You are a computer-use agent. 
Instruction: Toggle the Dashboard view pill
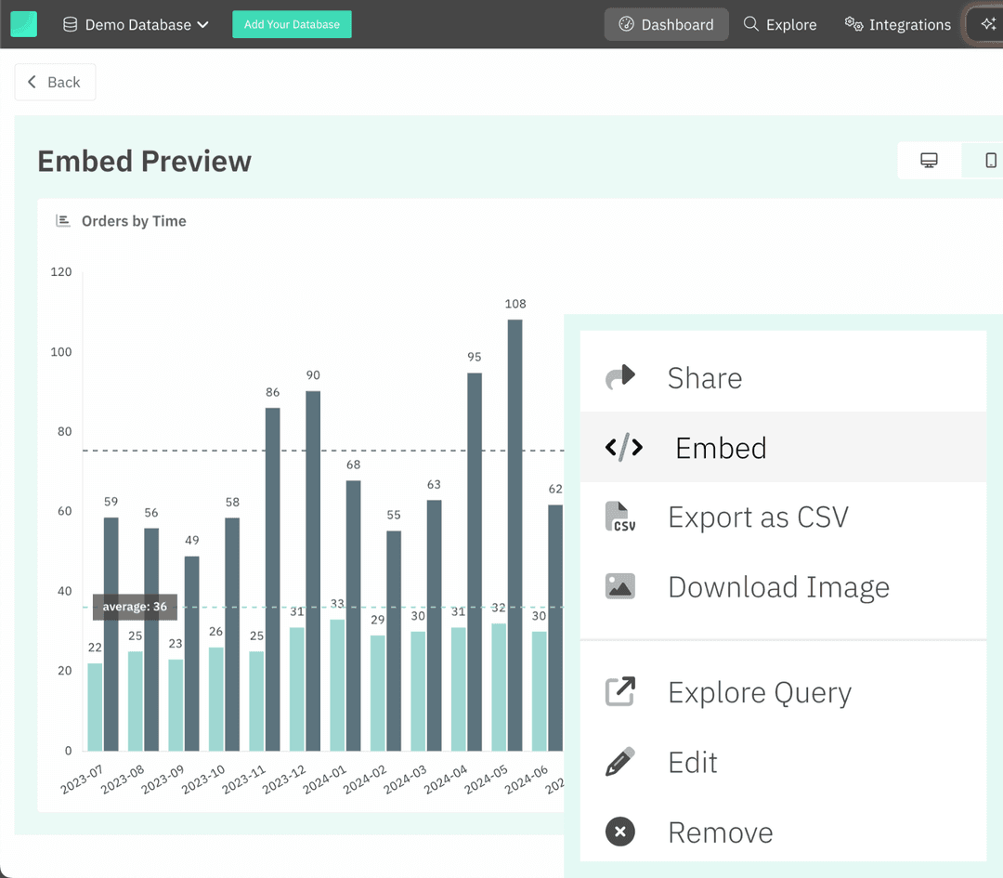(666, 24)
